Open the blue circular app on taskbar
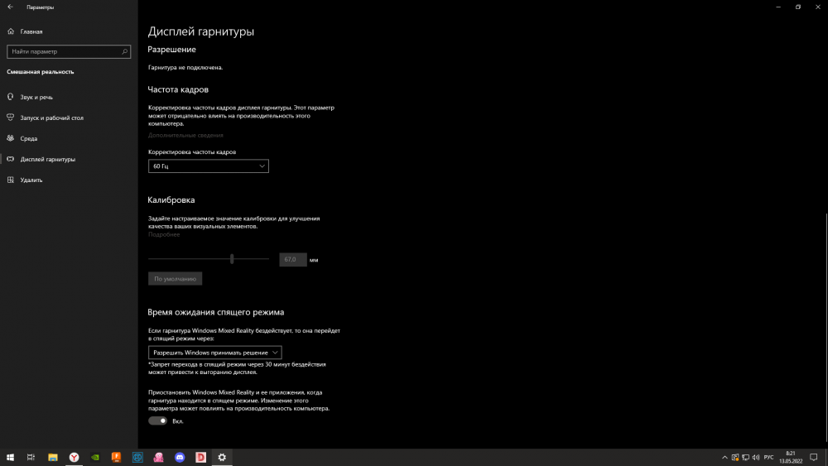This screenshot has width=828, height=466. [137, 458]
